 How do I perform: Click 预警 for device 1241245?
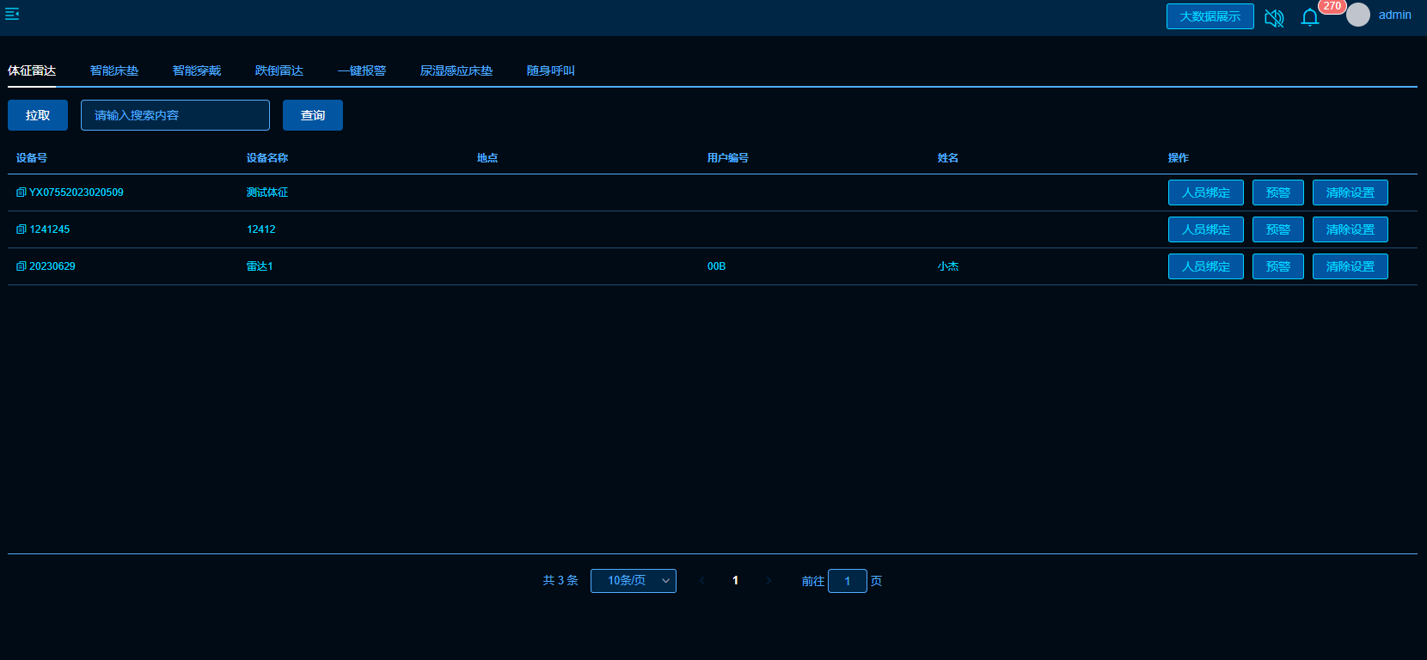point(1278,229)
